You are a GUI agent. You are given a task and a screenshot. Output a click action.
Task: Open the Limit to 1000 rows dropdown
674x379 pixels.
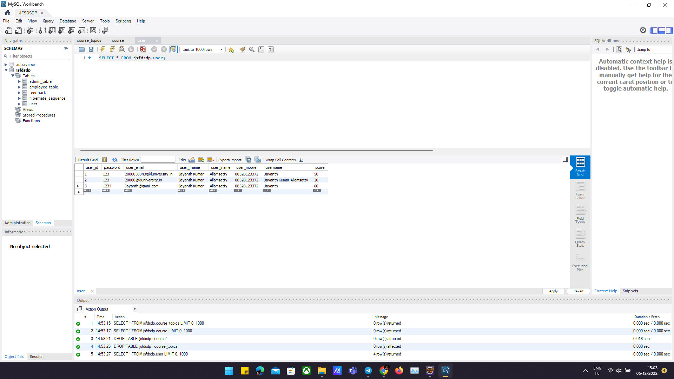click(221, 49)
